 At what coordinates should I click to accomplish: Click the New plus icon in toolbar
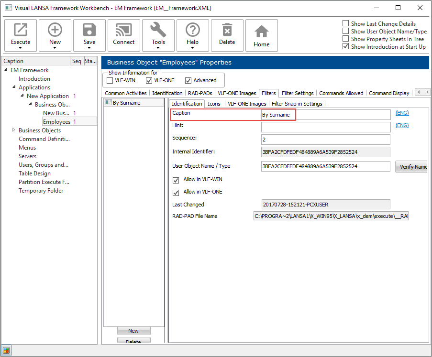tap(55, 31)
